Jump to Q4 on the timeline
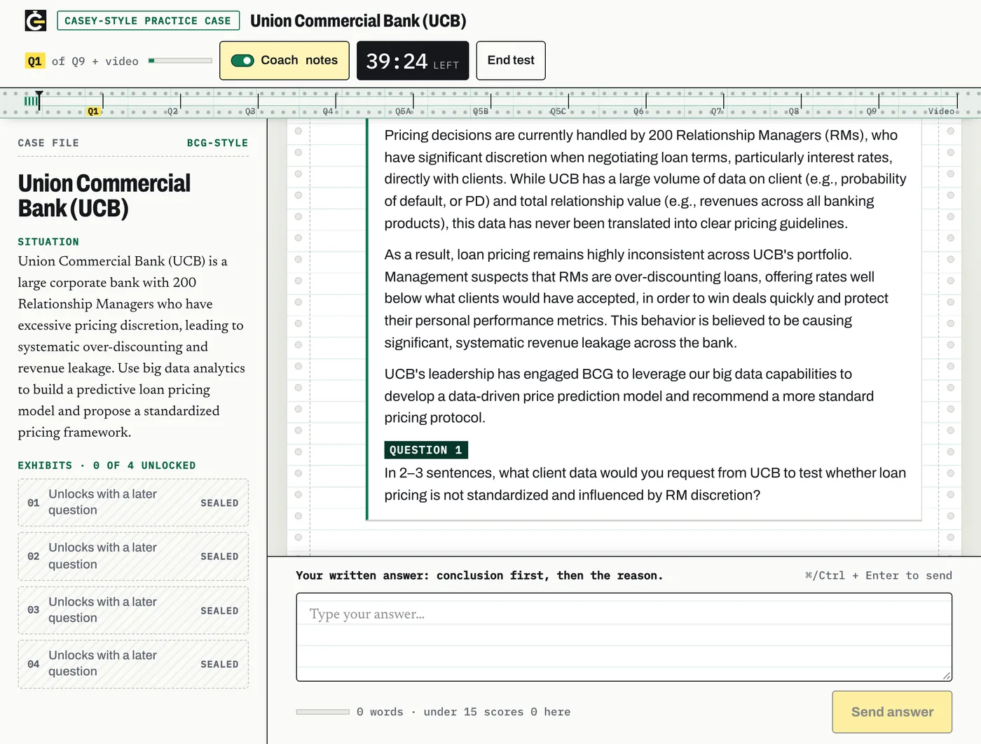This screenshot has width=981, height=744. pos(328,111)
